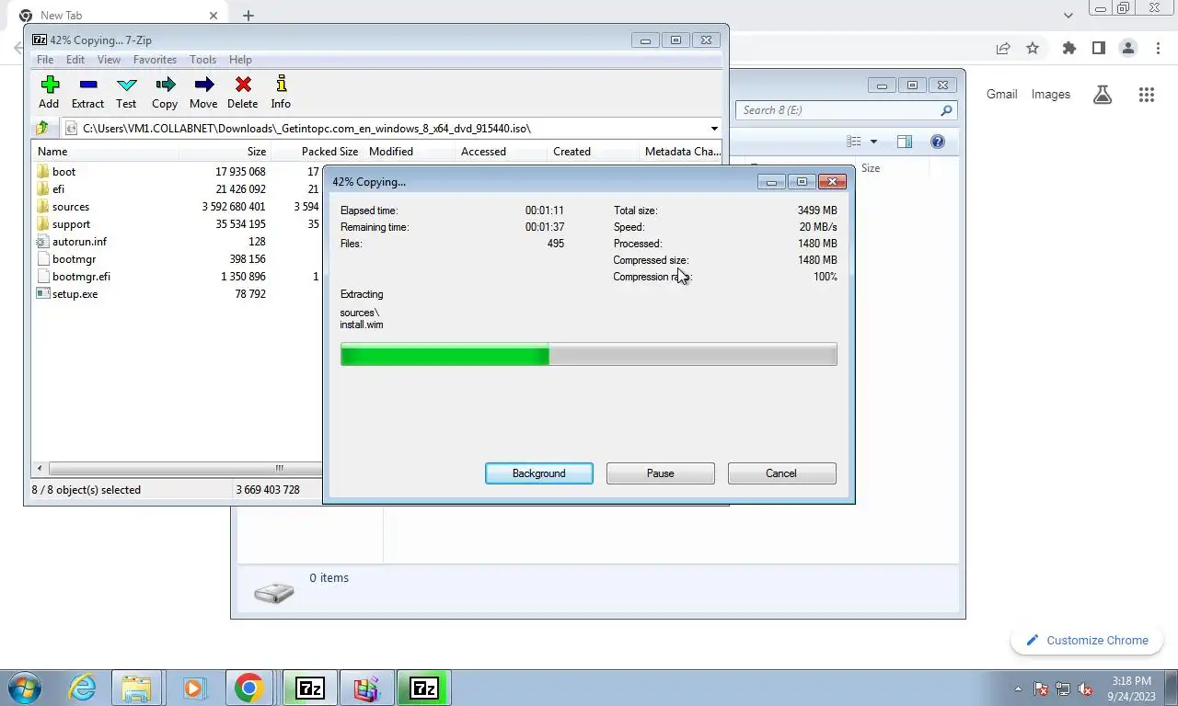Bookmark this tab with star icon
Viewport: 1178px width, 706px height.
1033,48
